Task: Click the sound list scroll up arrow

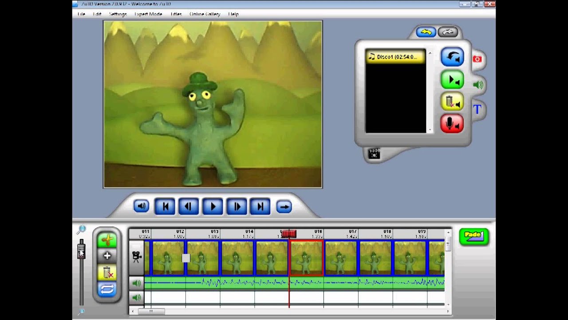Action: [x=430, y=53]
